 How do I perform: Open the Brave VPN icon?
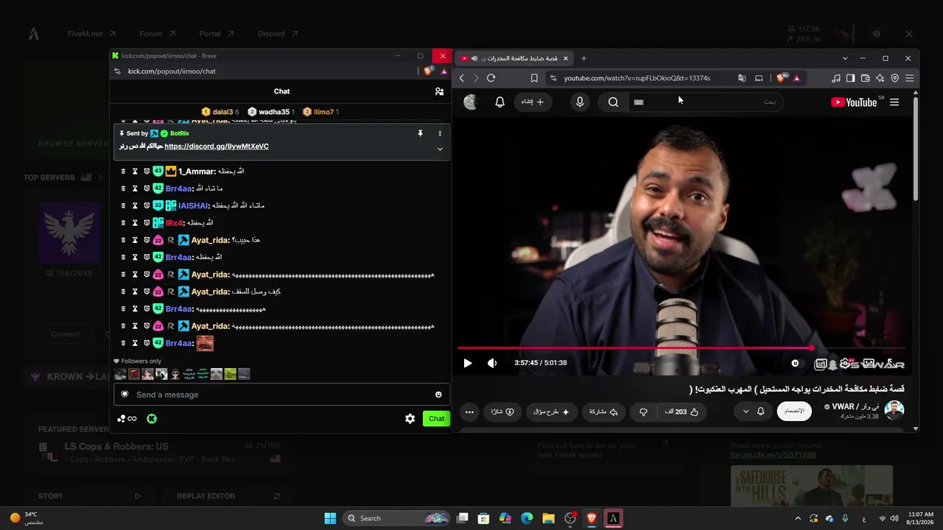click(895, 78)
